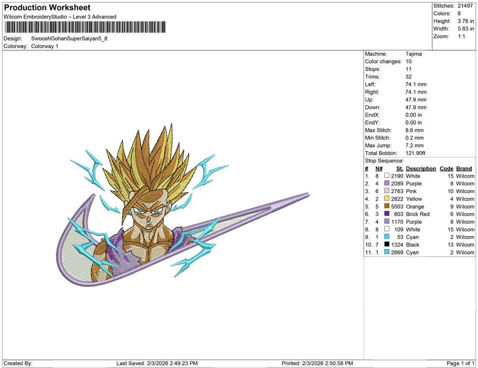The image size is (478, 368).
Task: Select the Brick Red color chip
Action: [386, 214]
